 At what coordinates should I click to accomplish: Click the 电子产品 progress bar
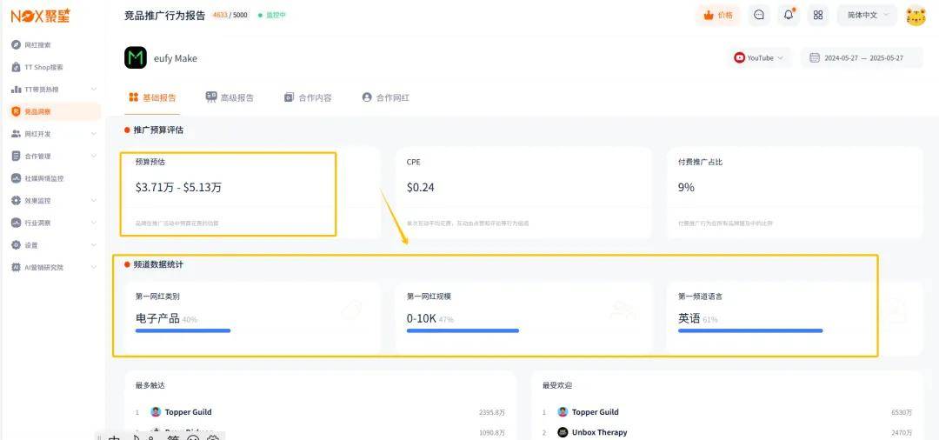pos(183,330)
